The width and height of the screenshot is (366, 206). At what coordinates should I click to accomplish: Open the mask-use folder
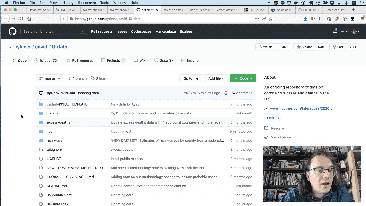[x=55, y=140]
